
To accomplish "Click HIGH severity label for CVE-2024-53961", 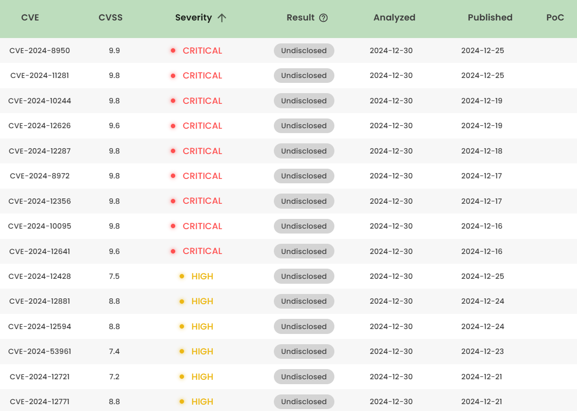I will (x=203, y=352).
